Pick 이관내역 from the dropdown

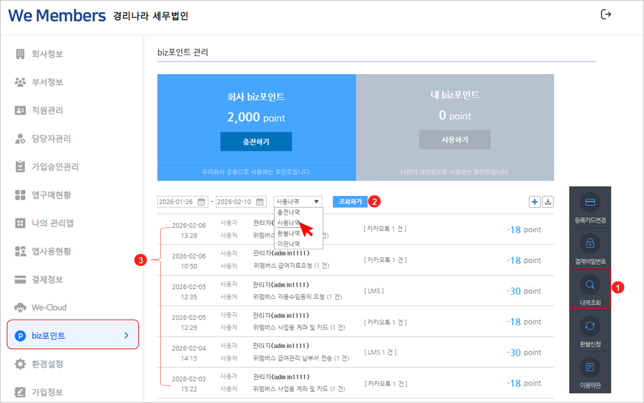tap(289, 244)
